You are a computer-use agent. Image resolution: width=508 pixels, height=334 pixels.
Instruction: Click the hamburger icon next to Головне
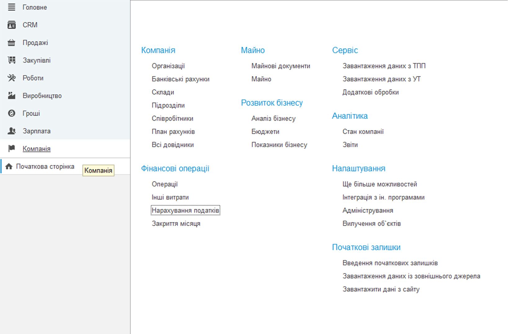click(11, 7)
